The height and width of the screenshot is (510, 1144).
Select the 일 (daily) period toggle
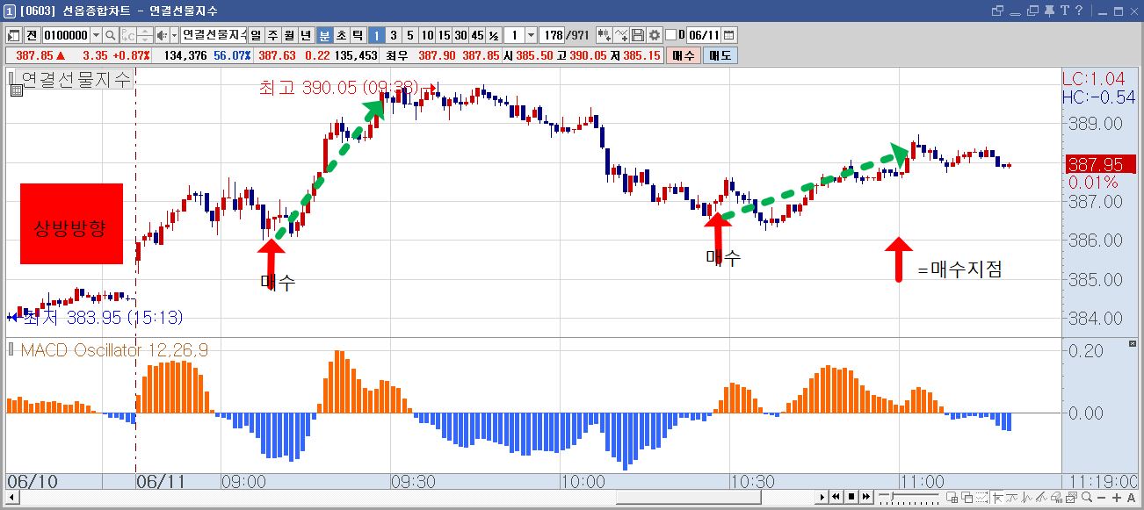(x=257, y=35)
